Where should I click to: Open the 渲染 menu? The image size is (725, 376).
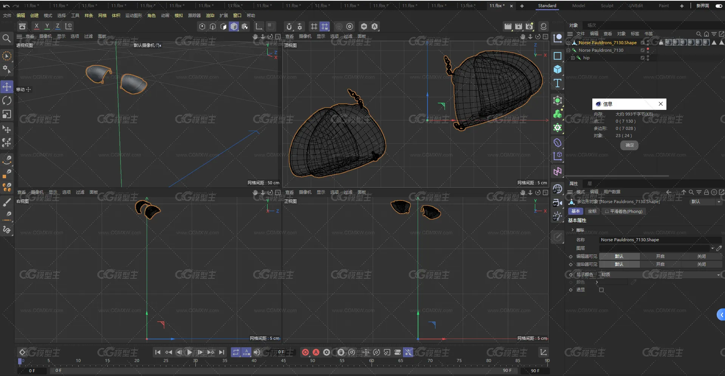point(210,15)
